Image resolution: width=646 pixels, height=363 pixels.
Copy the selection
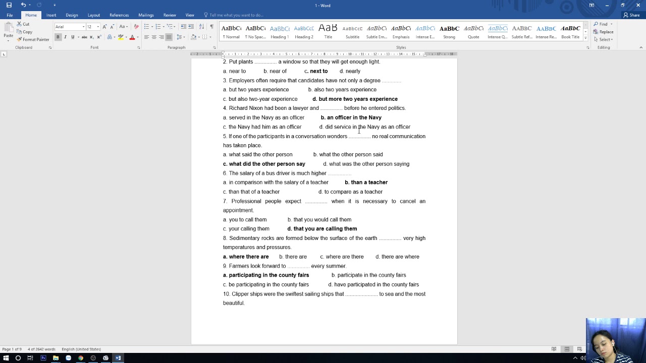pos(24,32)
